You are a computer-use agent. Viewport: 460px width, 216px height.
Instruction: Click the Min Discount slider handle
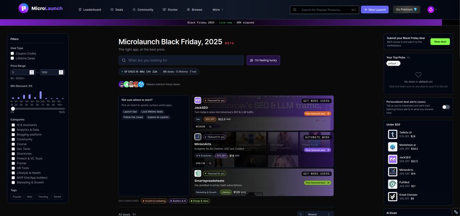coord(13,109)
